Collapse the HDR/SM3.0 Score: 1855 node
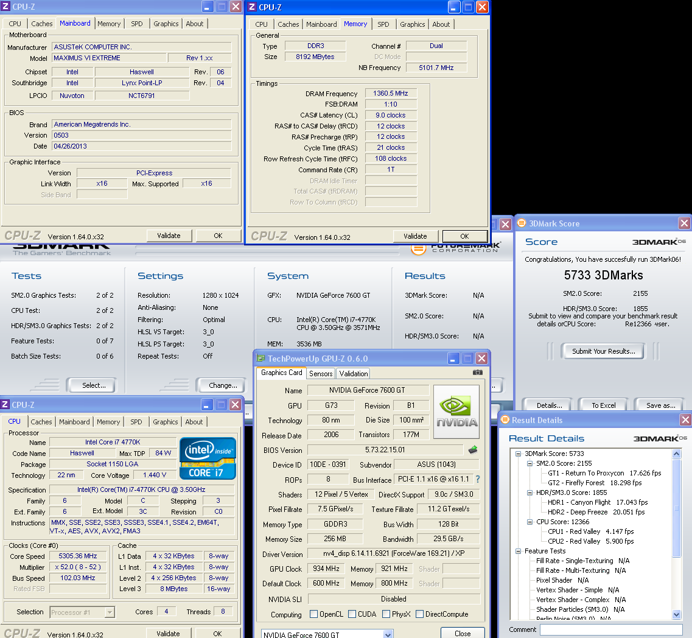 529,493
